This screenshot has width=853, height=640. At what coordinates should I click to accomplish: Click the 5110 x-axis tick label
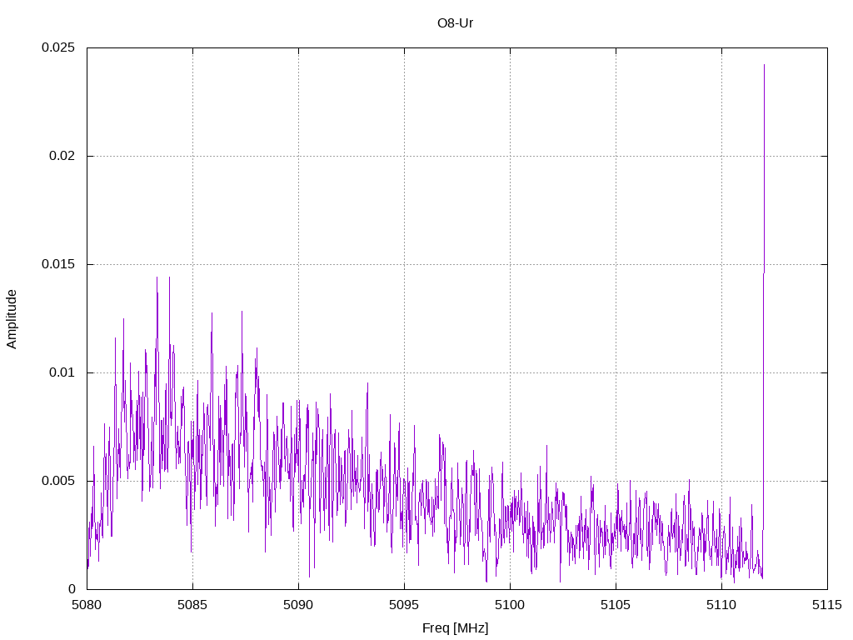pos(721,605)
